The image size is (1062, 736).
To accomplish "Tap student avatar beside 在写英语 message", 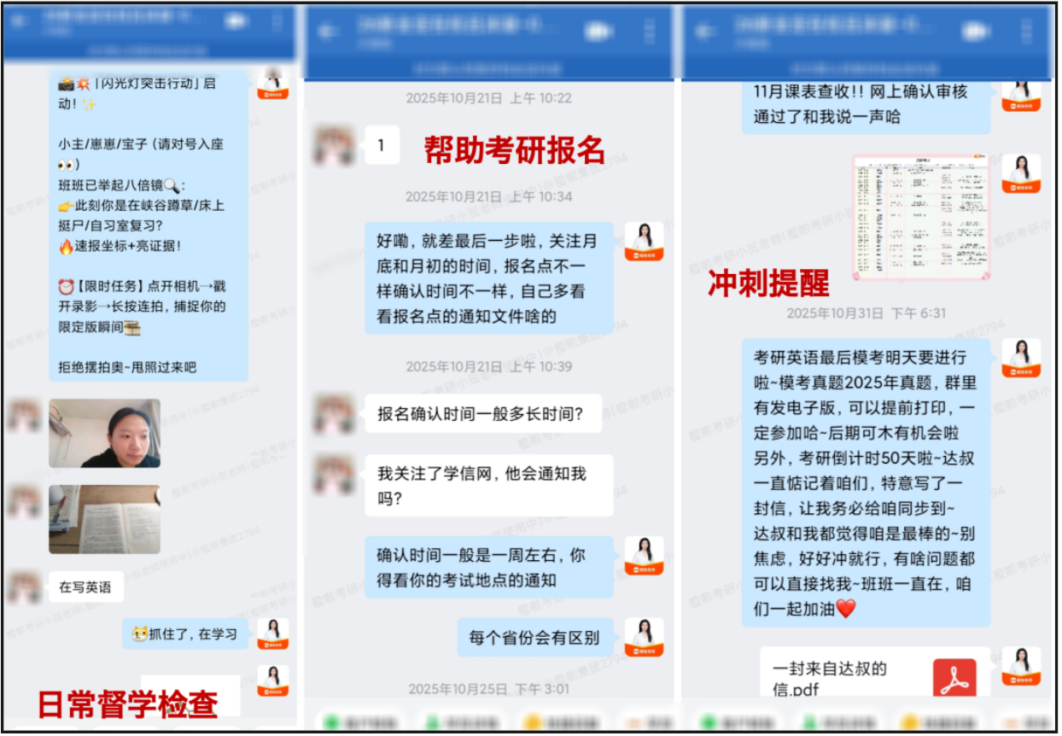I will tap(24, 587).
